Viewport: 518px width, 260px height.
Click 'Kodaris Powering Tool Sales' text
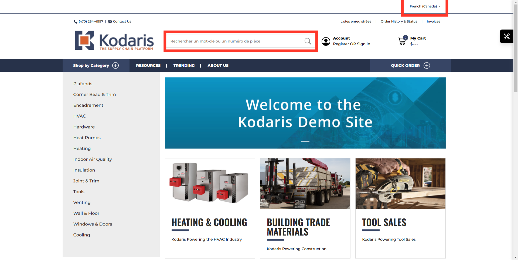coord(389,239)
